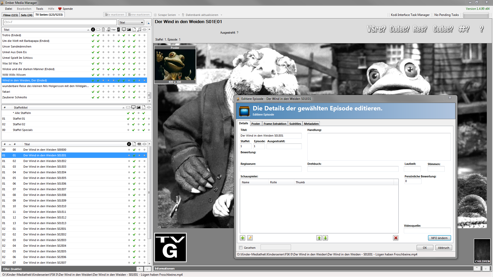Click the TV-G rating image
The image size is (493, 277).
point(170,247)
